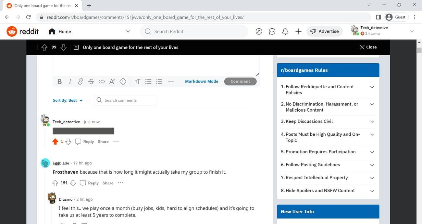Switch to Markdown Mode
This screenshot has width=422, height=224.
click(202, 81)
